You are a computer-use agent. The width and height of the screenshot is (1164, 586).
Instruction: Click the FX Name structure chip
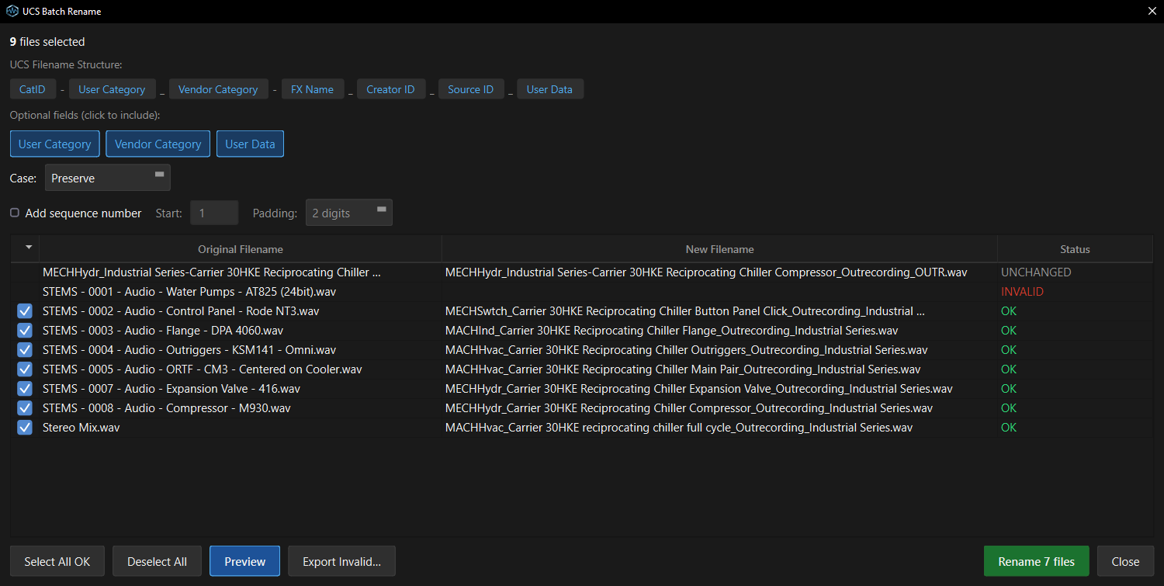coord(312,89)
